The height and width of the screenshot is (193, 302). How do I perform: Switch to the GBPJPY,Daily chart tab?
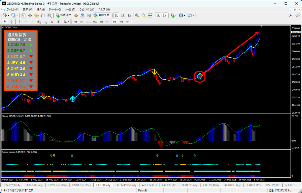tap(211, 185)
